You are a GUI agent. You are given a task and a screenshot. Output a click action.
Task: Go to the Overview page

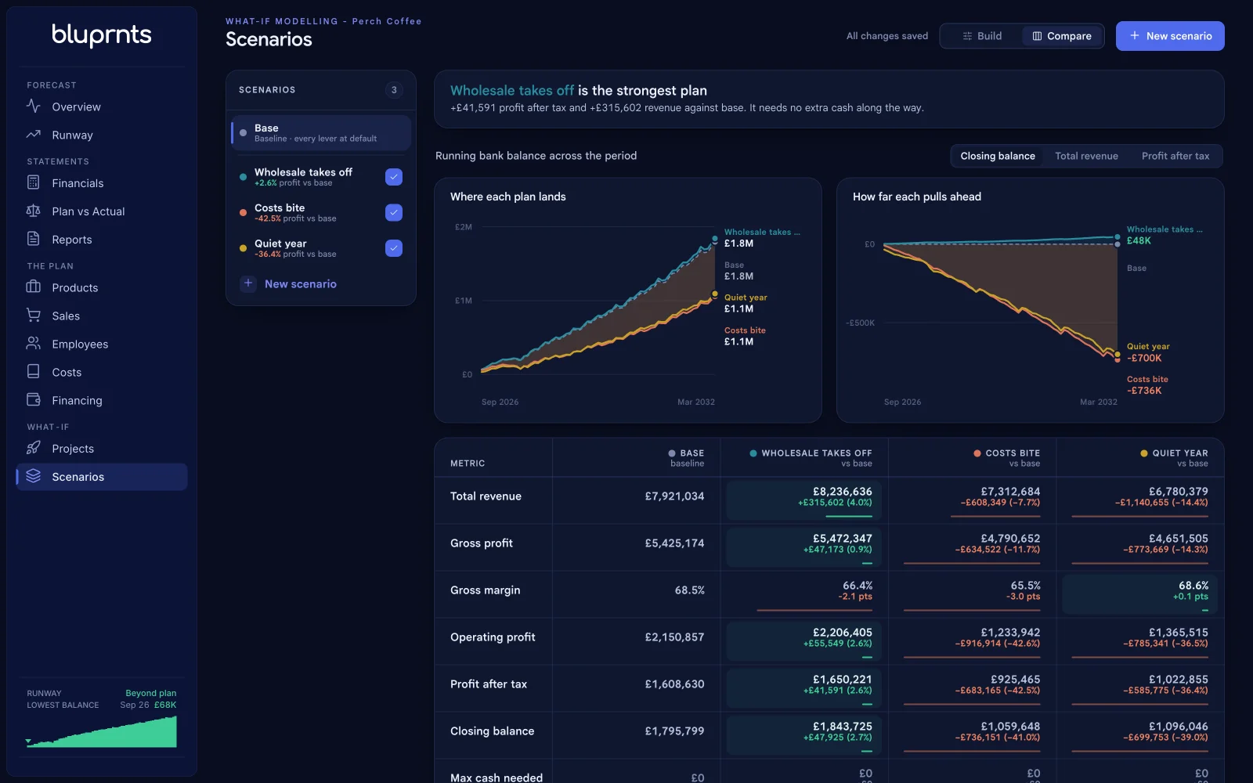pos(102,106)
